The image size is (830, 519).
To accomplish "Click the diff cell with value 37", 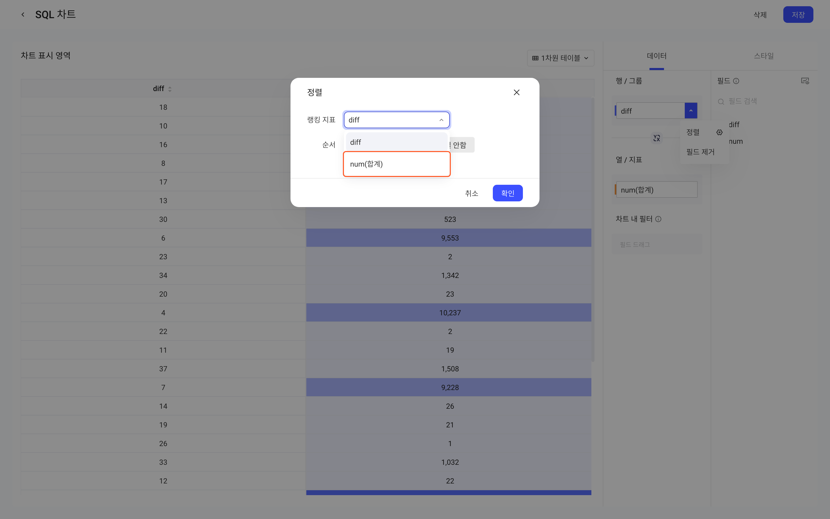I will 163,369.
